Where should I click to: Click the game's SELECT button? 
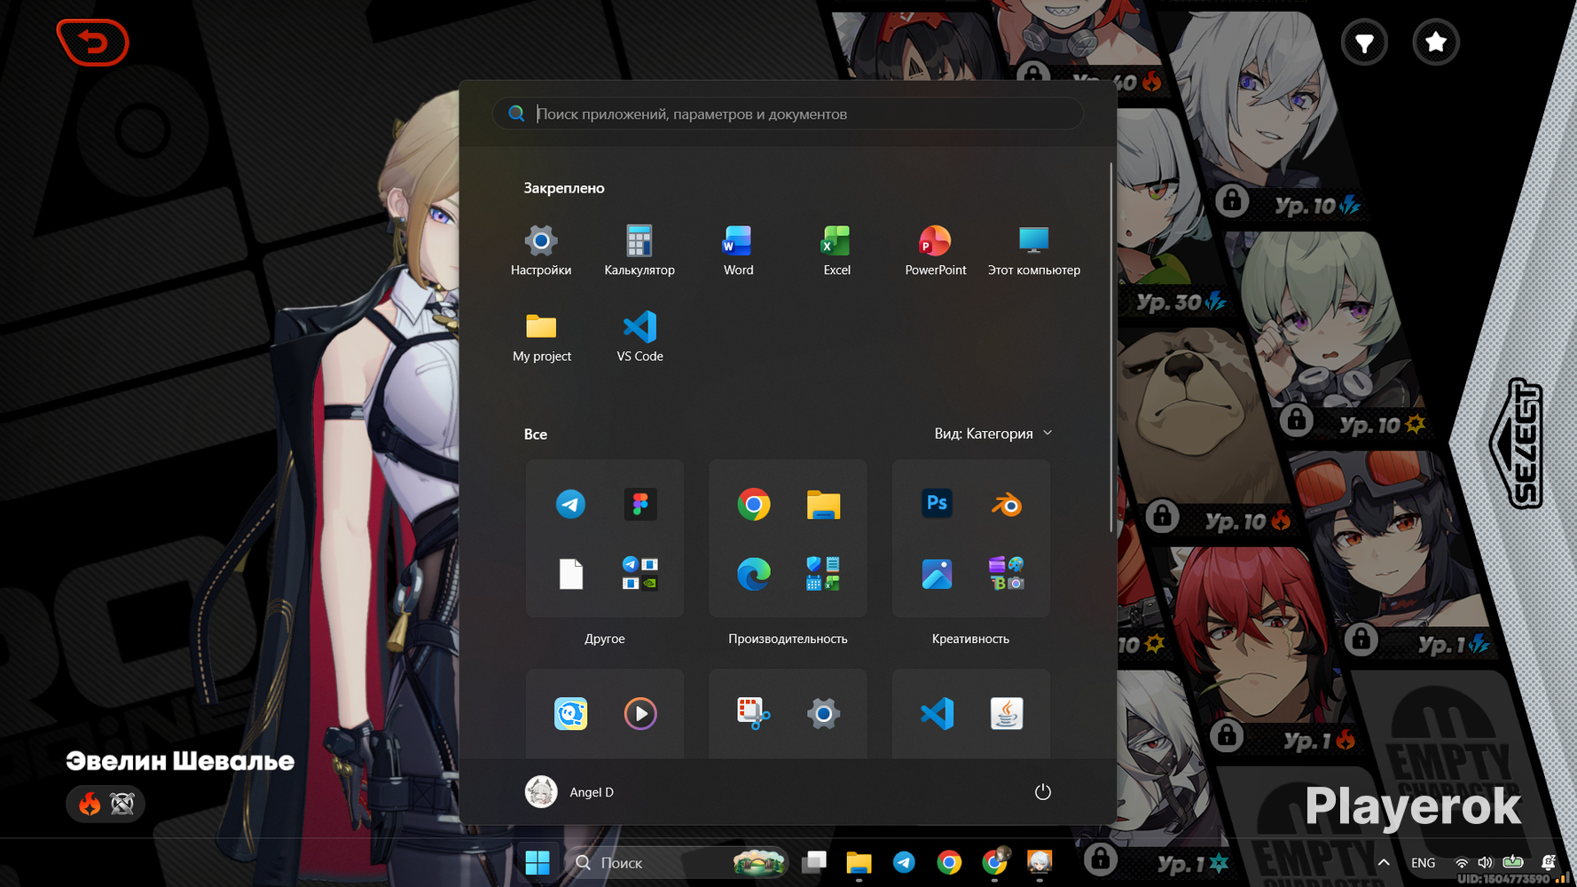[1518, 443]
